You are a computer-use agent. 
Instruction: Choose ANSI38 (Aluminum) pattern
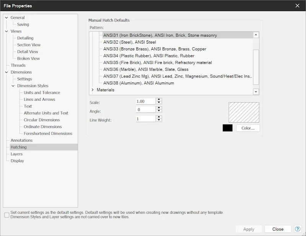coord(138,83)
